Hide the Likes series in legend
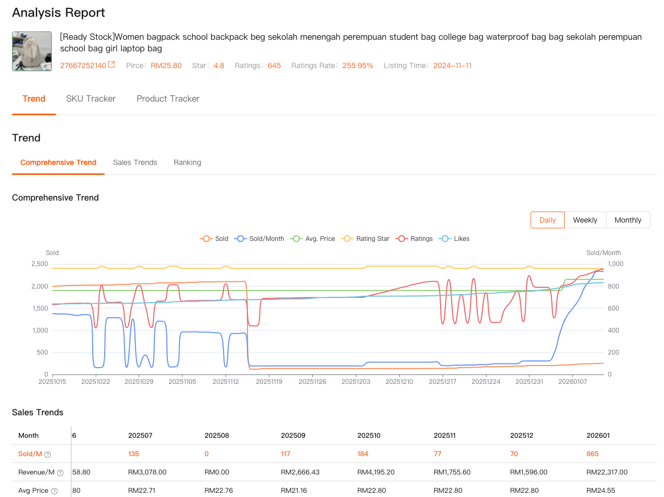664x497 pixels. pos(455,239)
